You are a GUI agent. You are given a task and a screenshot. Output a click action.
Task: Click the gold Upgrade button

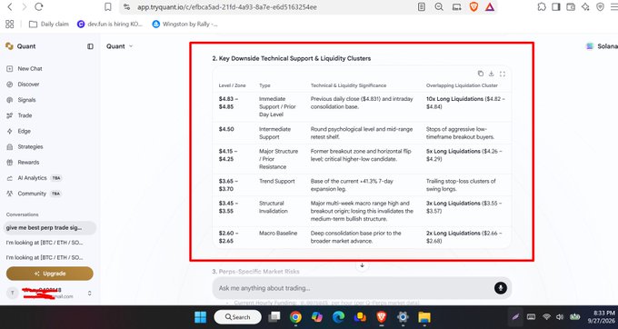click(50, 274)
